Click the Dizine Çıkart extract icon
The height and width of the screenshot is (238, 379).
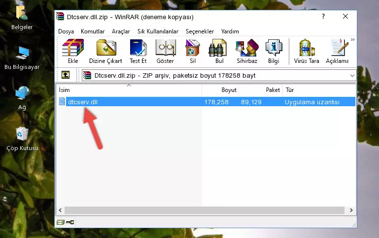point(105,51)
